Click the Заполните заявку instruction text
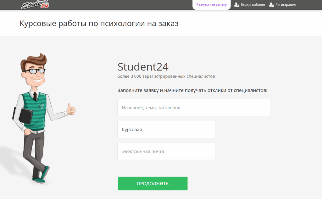The image size is (322, 199). 192,90
